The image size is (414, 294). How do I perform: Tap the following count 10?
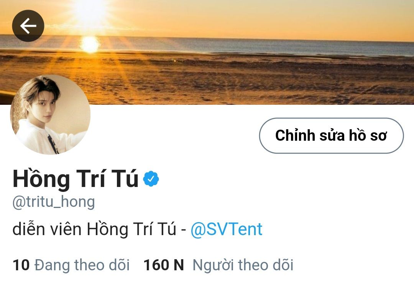pos(21,265)
